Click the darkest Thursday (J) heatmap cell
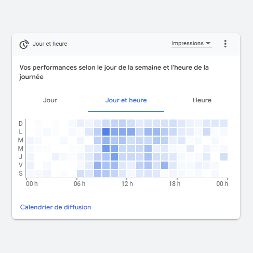This screenshot has height=253, width=253. coord(114,157)
